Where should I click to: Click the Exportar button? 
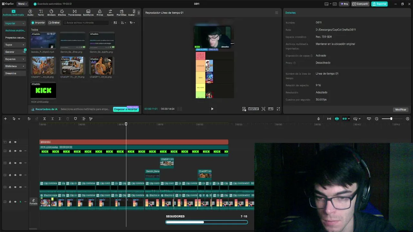coord(379,4)
